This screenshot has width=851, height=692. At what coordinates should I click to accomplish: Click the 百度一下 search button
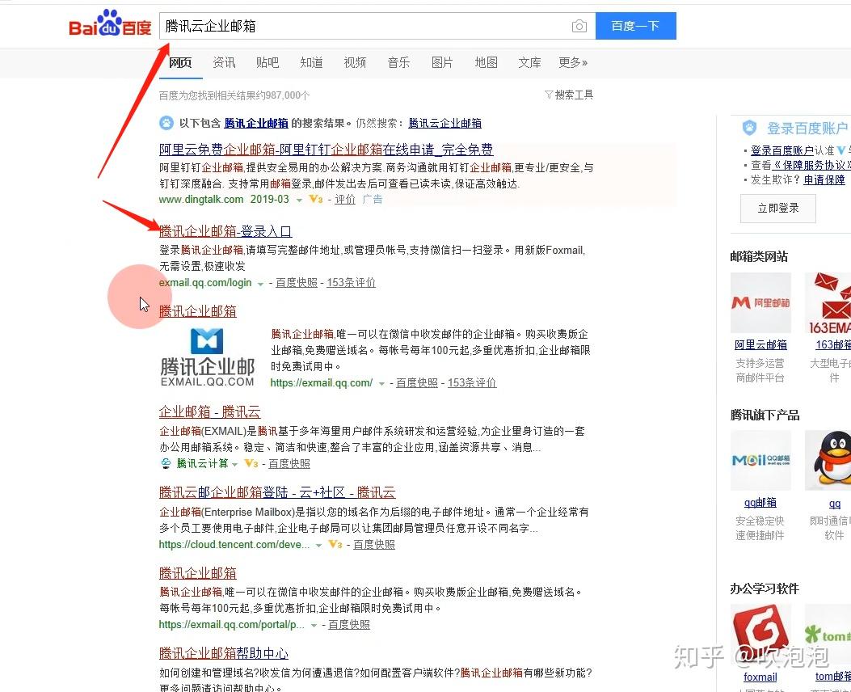635,26
